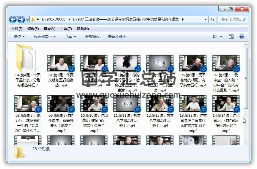Click the search input field

click(x=231, y=20)
